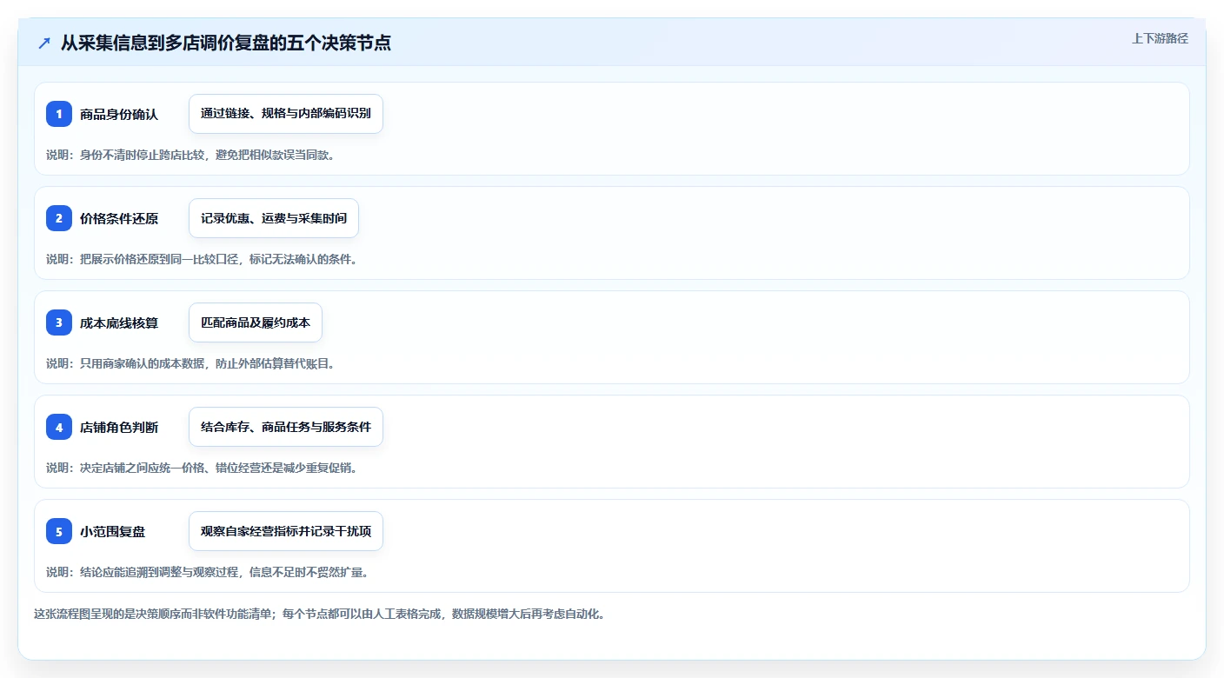Click the 店铺角色判断 step title
The width and height of the screenshot is (1224, 678).
coord(119,427)
